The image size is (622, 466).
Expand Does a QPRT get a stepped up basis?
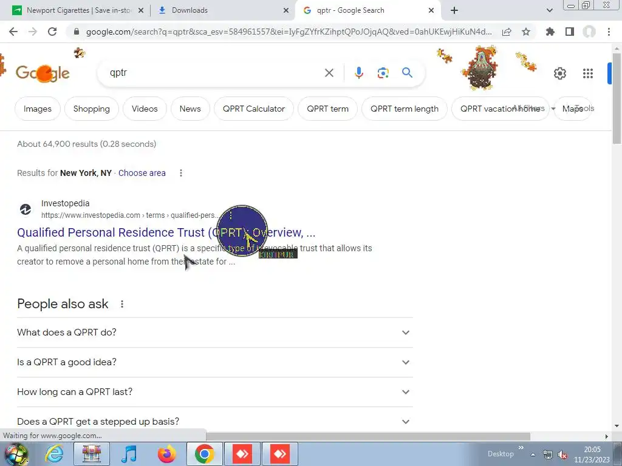pyautogui.click(x=214, y=421)
